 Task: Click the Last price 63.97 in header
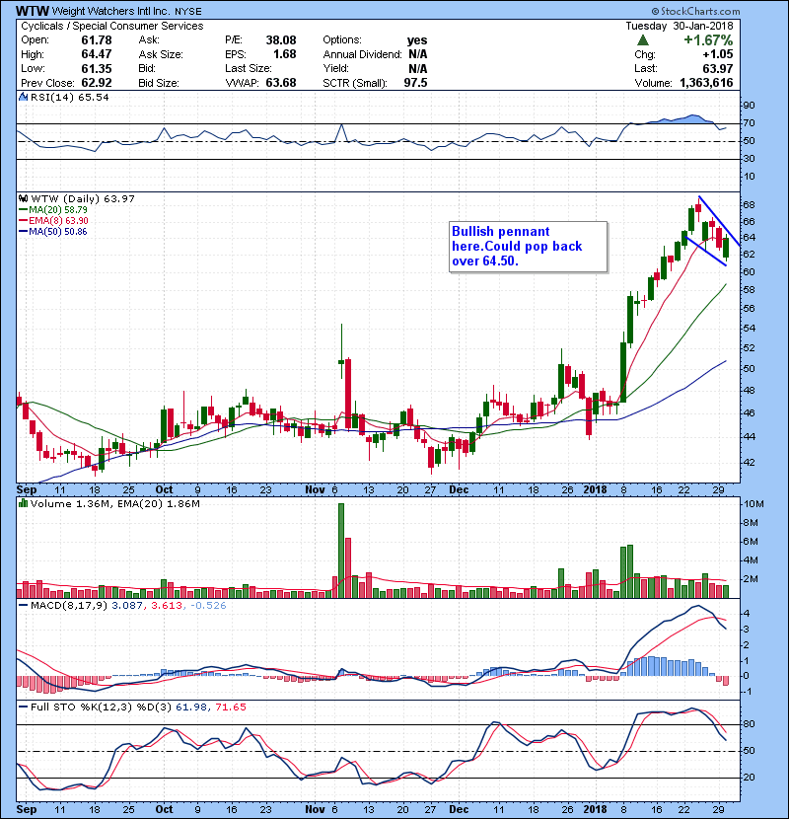click(718, 69)
